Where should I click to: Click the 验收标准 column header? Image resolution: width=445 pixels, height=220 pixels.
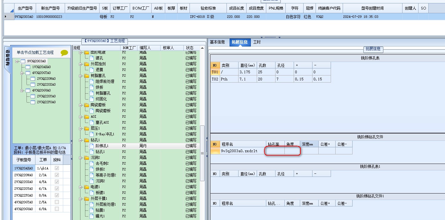[208, 8]
